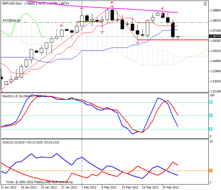Click the 23 Jan 2012 date label
Image resolution: width=221 pixels, height=190 pixels.
[49, 187]
